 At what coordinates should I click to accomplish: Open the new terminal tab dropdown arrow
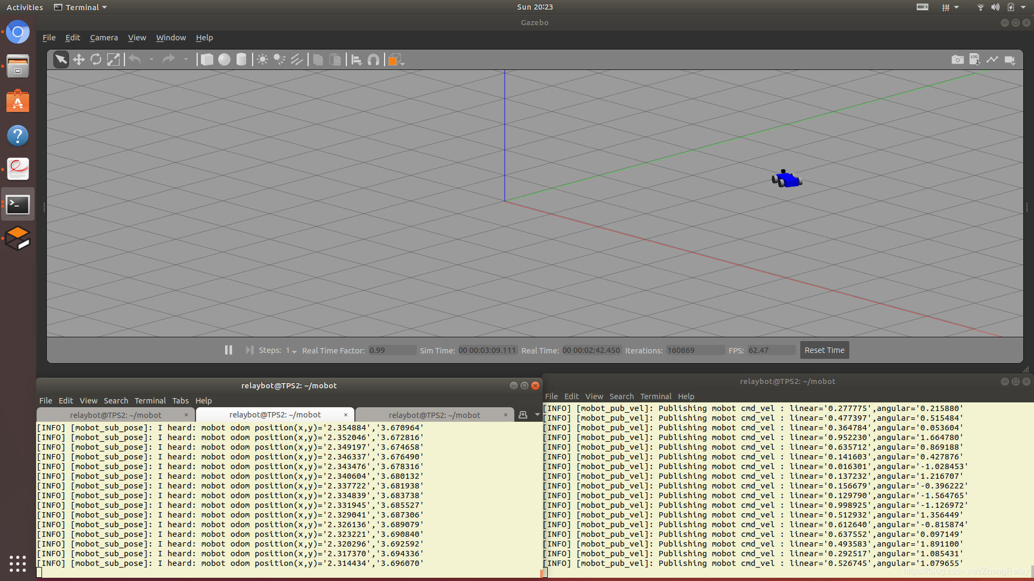[x=537, y=415]
